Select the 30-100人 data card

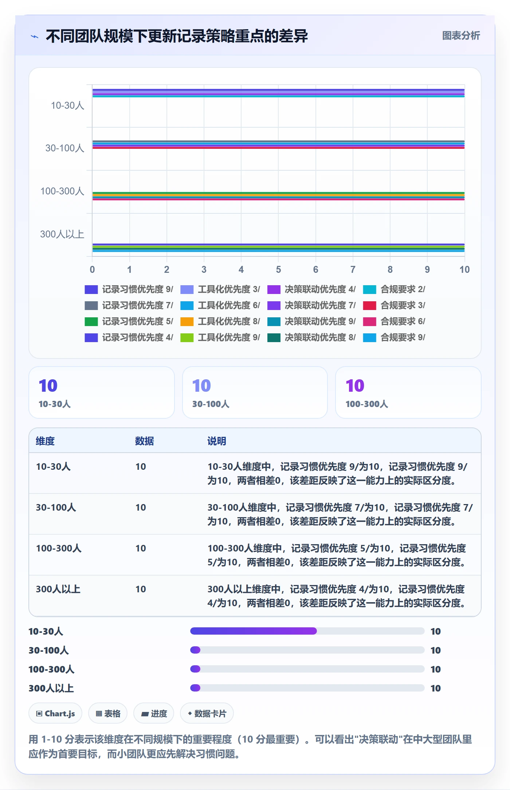pos(255,392)
